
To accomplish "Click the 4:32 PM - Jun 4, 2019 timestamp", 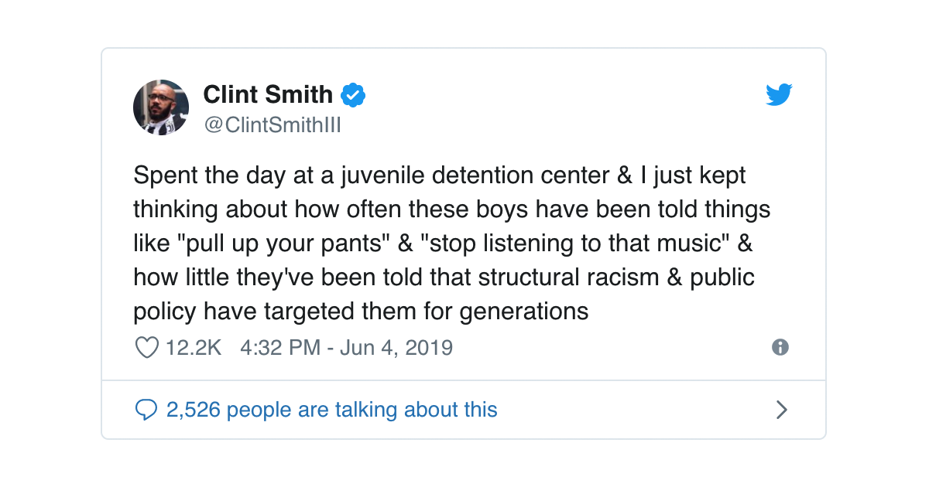I will click(x=346, y=348).
